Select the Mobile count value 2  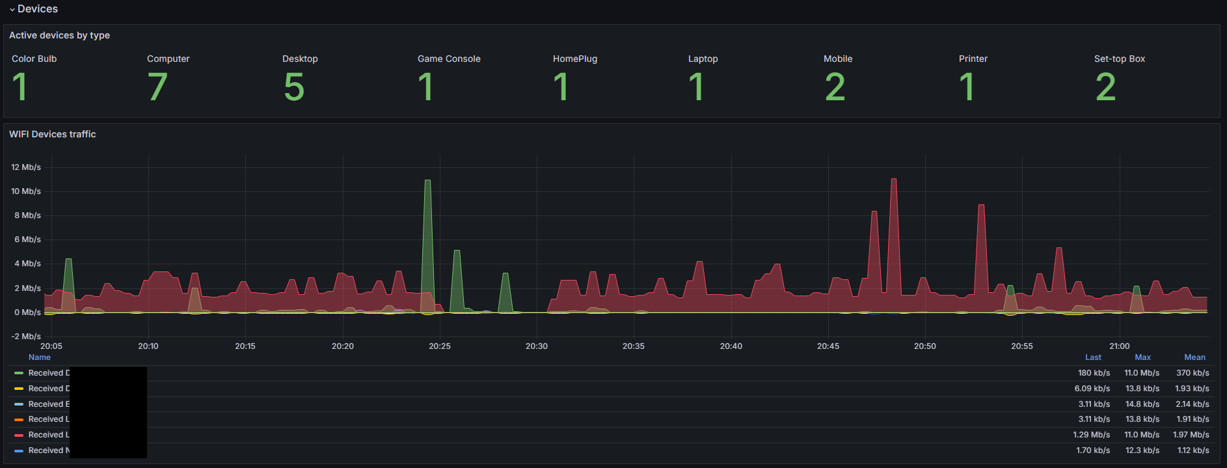pos(835,87)
